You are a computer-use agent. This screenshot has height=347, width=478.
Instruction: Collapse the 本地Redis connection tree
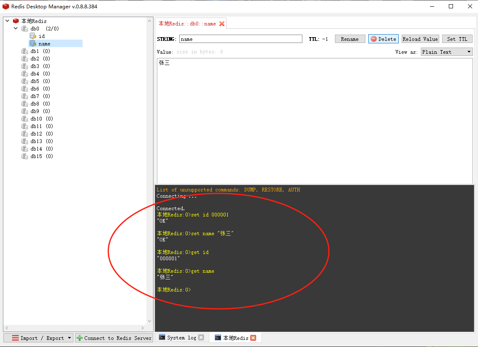pos(8,21)
